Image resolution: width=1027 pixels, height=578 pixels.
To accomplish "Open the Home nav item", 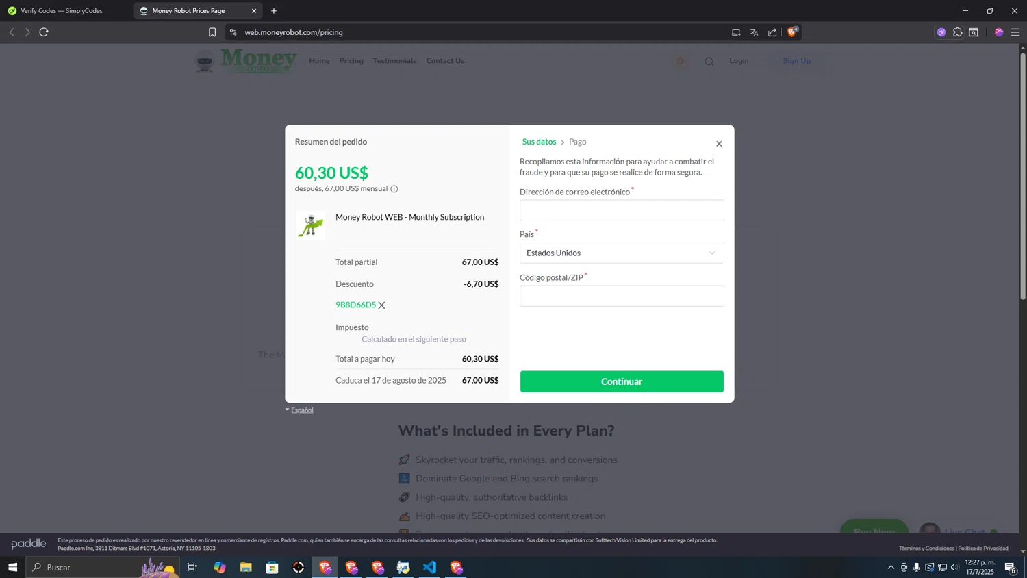I will click(x=319, y=61).
